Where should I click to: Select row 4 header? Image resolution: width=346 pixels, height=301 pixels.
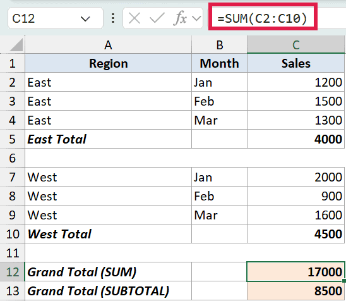13,120
